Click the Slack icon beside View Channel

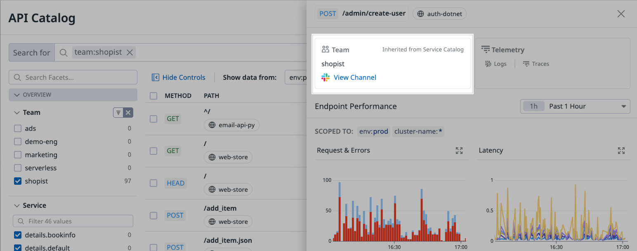[x=326, y=77]
